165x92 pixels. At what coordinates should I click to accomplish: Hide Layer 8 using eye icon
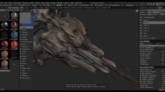point(141,25)
